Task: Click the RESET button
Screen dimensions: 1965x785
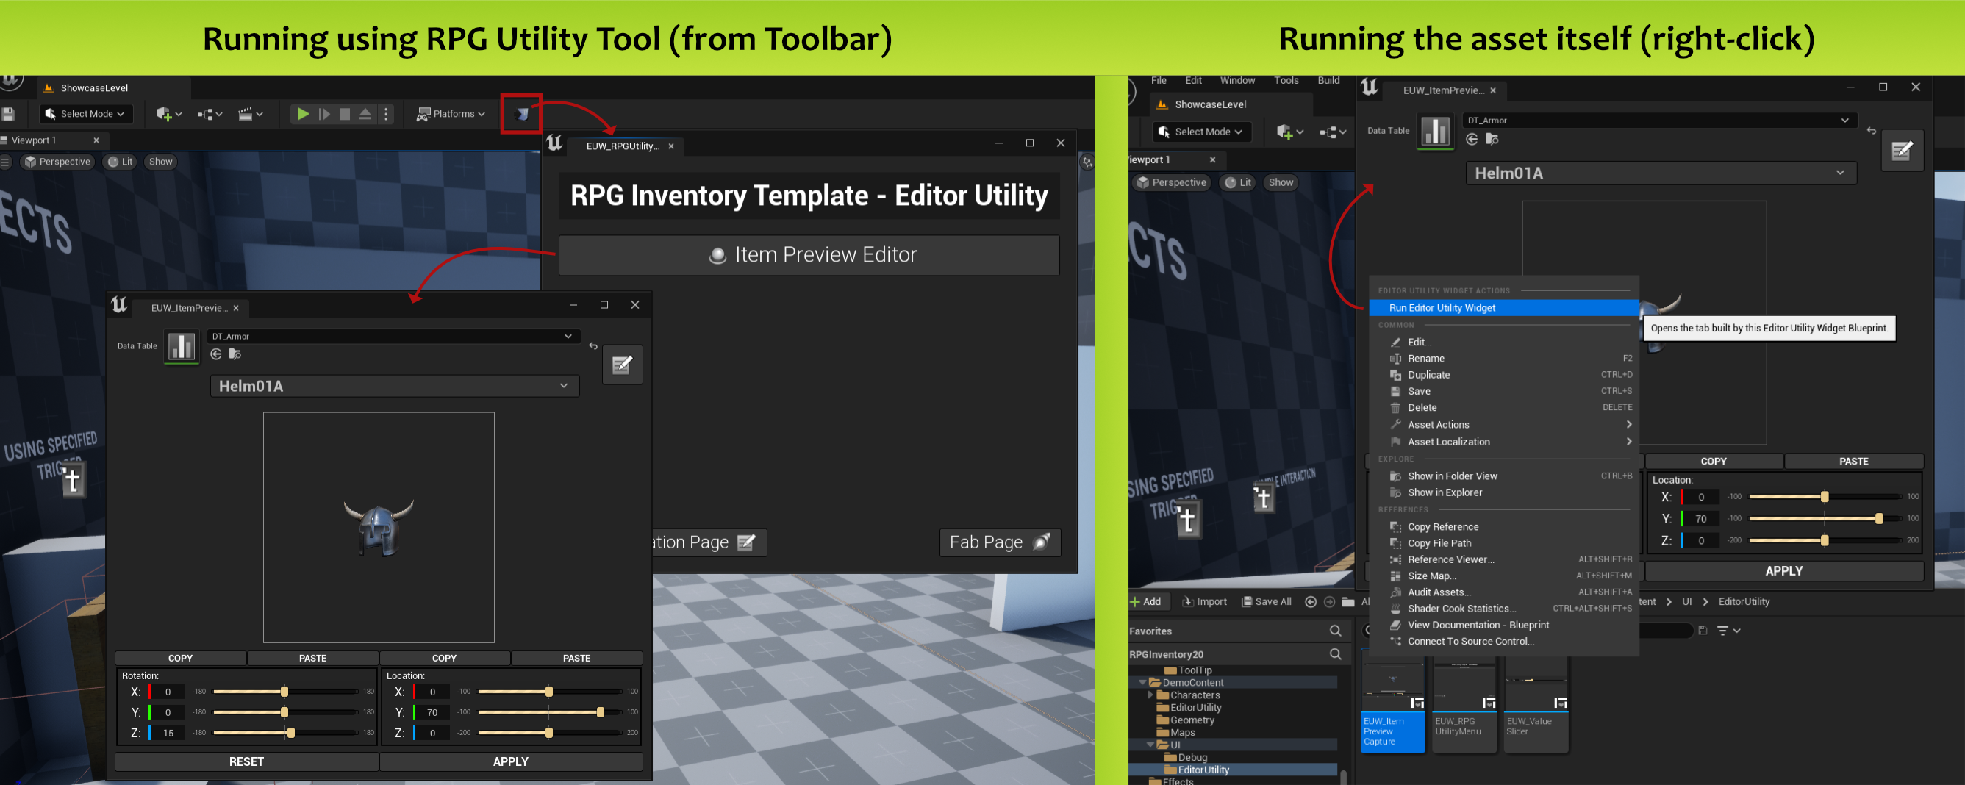Action: [x=246, y=761]
